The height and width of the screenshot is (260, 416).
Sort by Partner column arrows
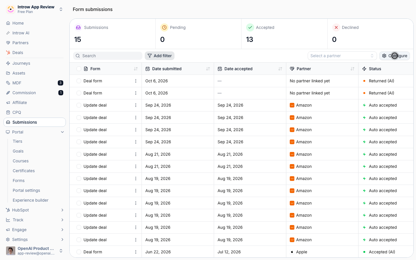[352, 69]
